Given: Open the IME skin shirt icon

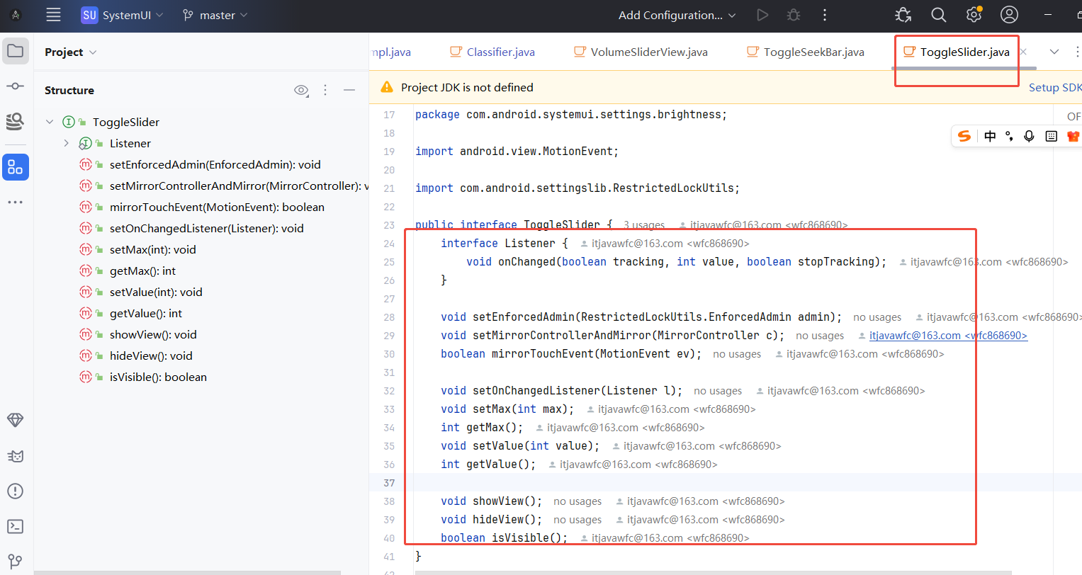Looking at the screenshot, I should coord(1073,136).
